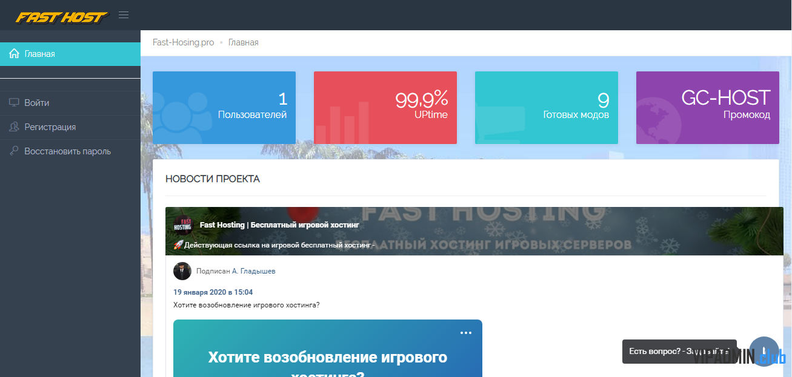Open the Войти login page
The width and height of the screenshot is (792, 377).
click(x=70, y=103)
